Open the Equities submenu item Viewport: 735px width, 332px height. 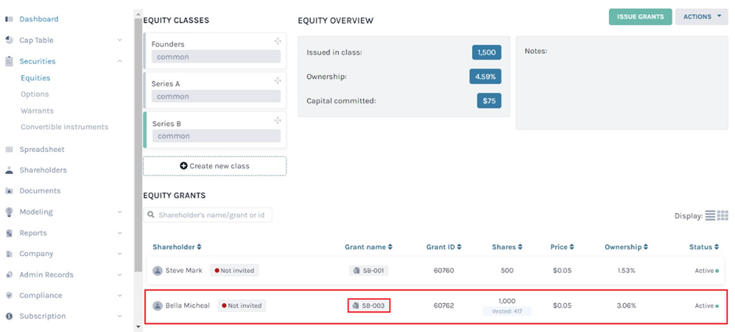coord(35,78)
